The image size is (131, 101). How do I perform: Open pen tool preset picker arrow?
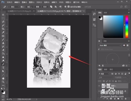(x=7, y=7)
